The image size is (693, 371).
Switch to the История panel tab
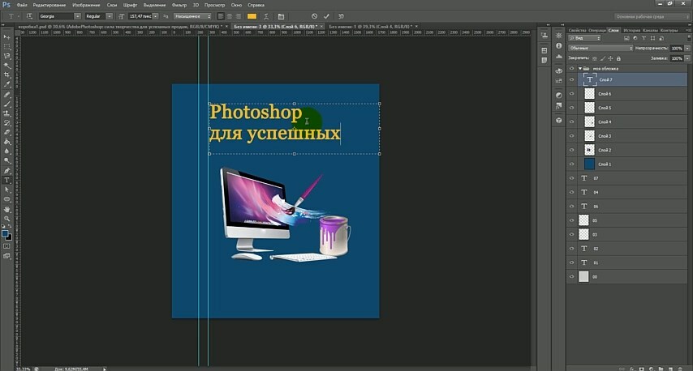coord(631,30)
